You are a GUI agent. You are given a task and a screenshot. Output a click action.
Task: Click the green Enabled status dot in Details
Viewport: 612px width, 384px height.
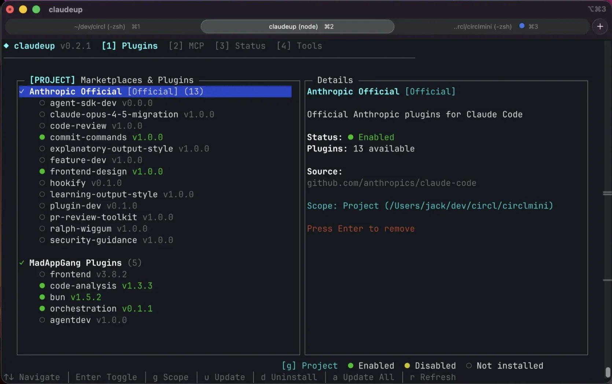351,137
